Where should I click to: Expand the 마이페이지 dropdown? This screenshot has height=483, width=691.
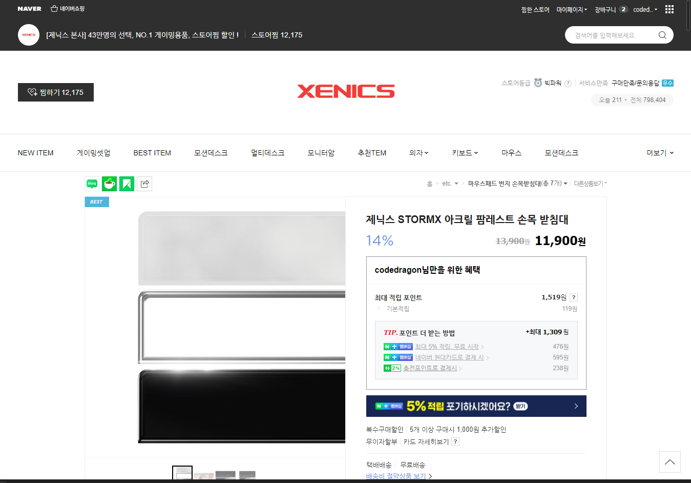coord(572,9)
